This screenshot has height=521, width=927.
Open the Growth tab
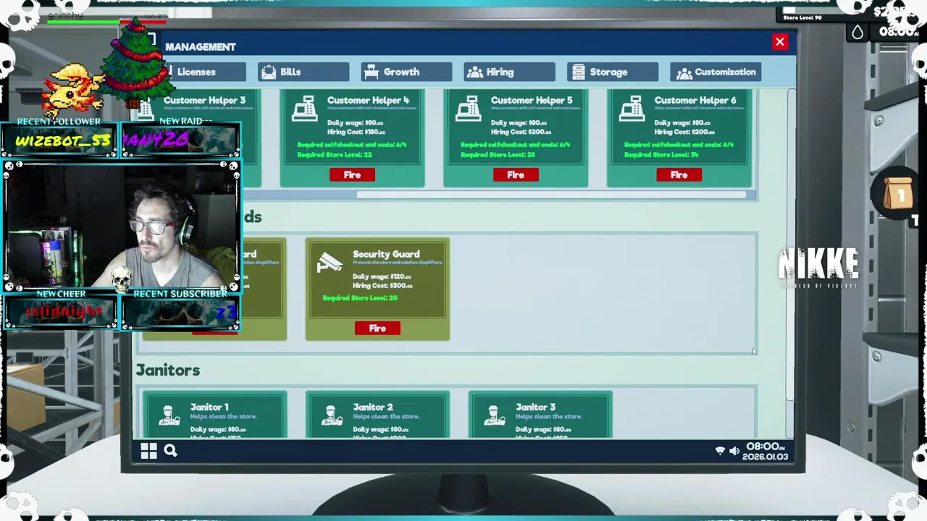(x=406, y=72)
